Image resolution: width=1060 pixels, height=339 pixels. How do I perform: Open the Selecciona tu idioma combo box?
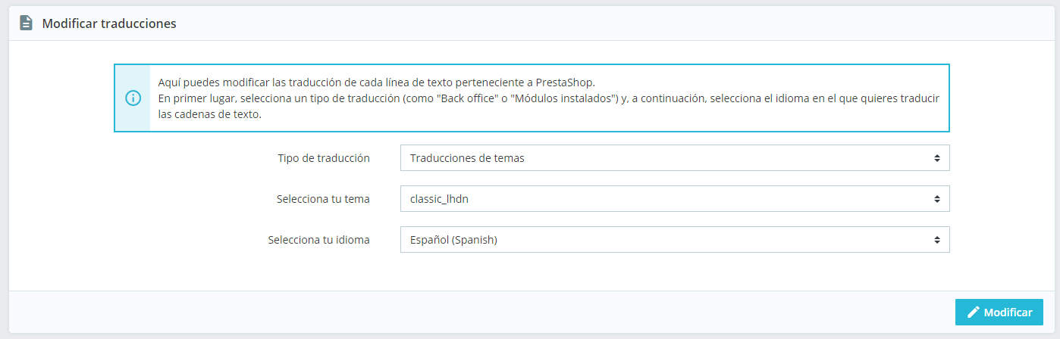(674, 240)
